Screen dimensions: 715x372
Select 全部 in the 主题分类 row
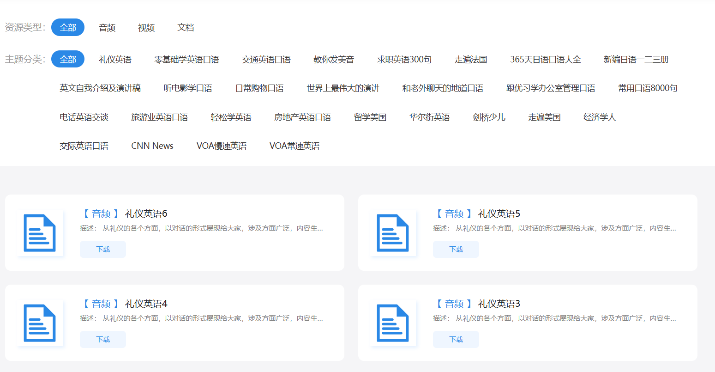click(68, 59)
